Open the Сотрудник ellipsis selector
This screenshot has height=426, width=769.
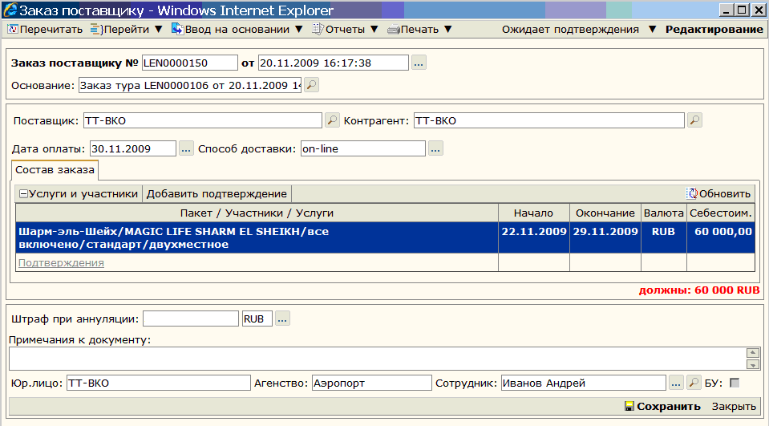676,383
